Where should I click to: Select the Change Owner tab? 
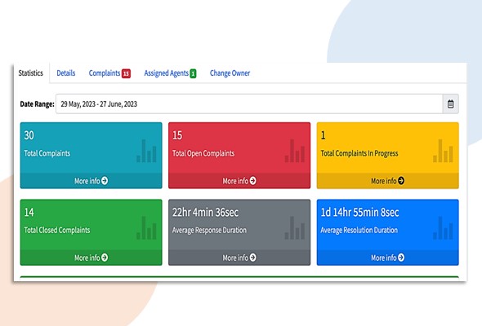tap(230, 73)
